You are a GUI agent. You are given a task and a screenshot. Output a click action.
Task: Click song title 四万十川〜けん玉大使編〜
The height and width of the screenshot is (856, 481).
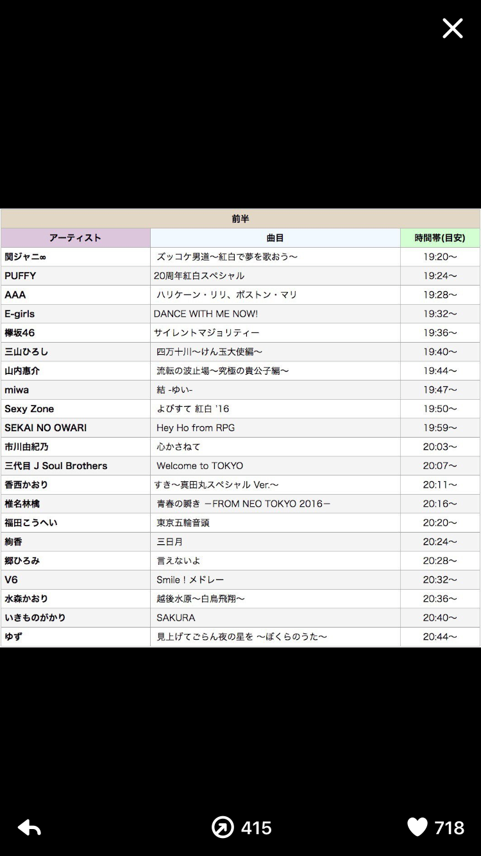point(210,352)
